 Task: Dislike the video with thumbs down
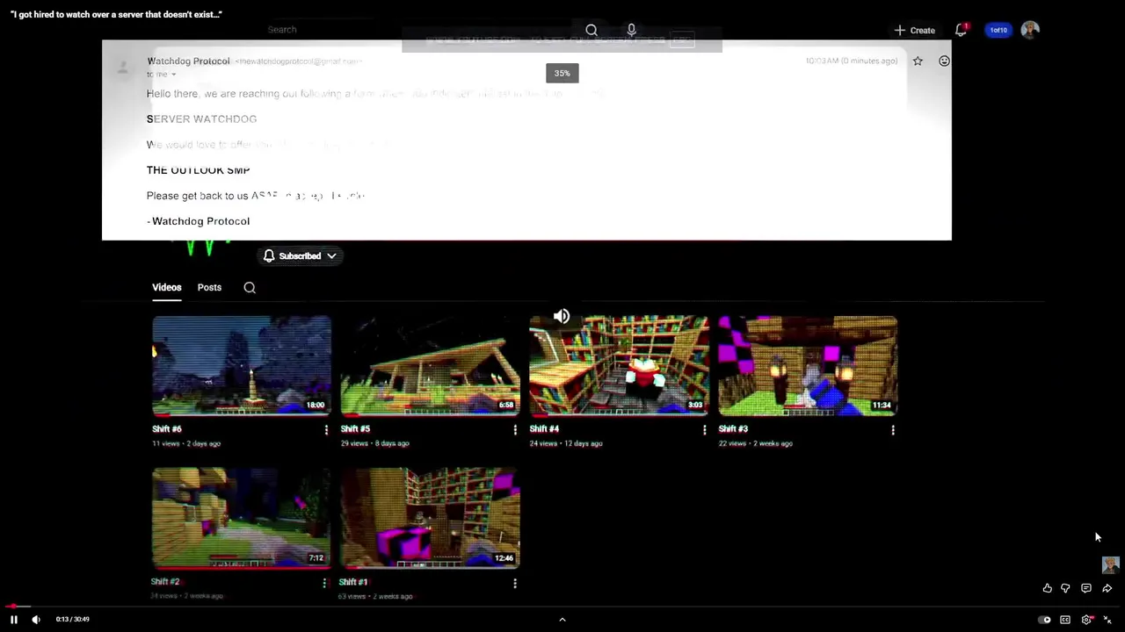(x=1065, y=588)
